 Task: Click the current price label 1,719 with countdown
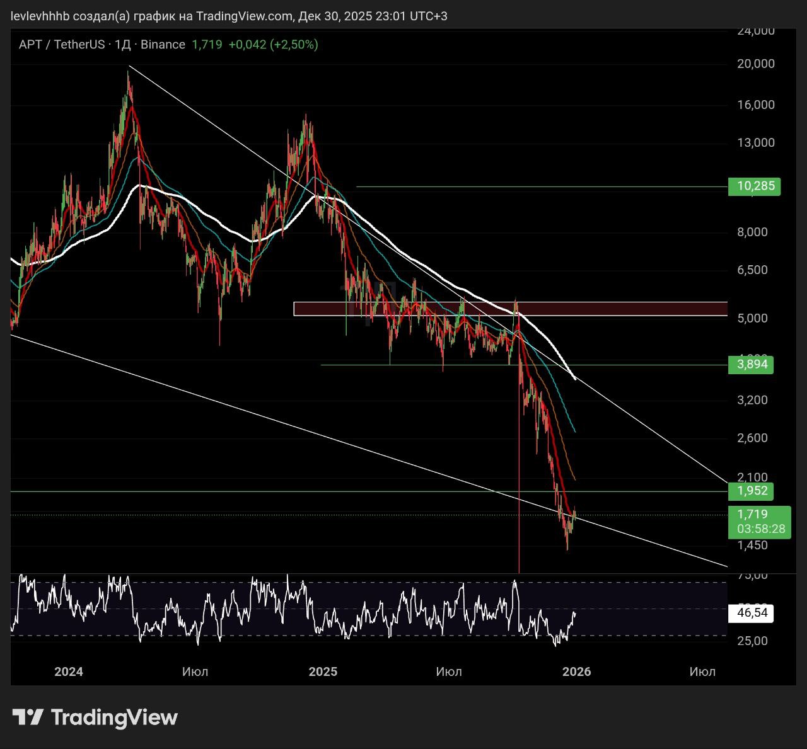[759, 522]
